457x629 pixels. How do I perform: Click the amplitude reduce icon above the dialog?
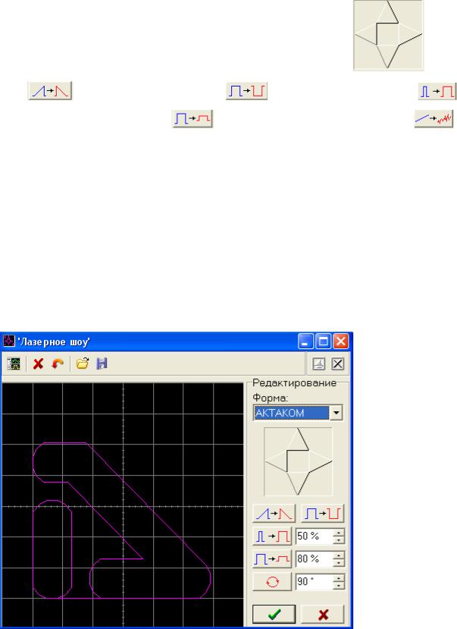(x=193, y=118)
